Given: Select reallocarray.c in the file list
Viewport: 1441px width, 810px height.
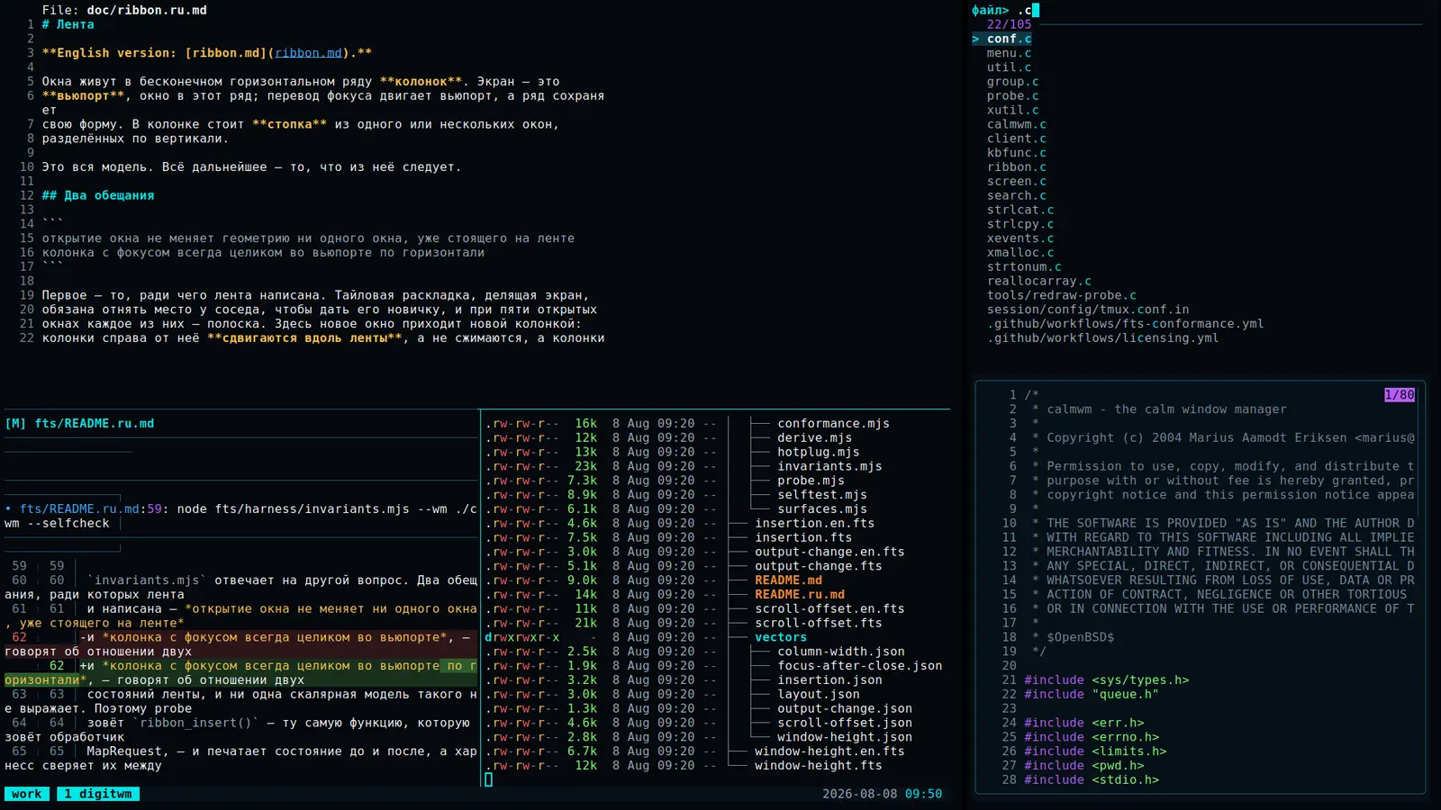Looking at the screenshot, I should [x=1039, y=282].
